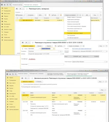Open the Не требуется invoice link
The height and width of the screenshot is (122, 109).
pyautogui.click(x=32, y=59)
